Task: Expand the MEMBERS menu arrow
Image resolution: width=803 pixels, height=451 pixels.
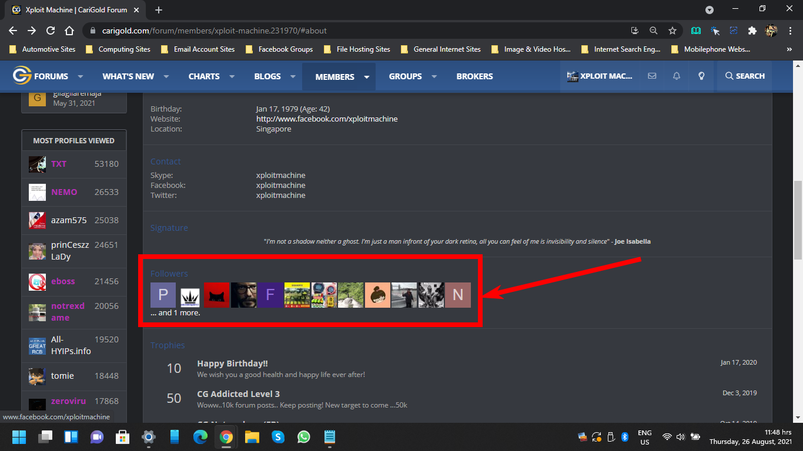Action: click(367, 76)
